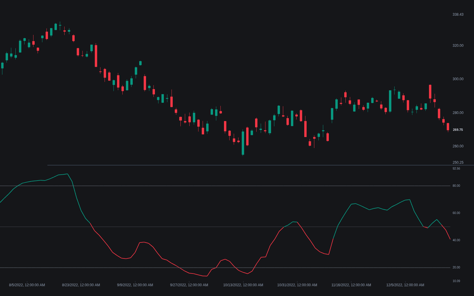
Task: Click the 320.00 price axis label
Action: (458, 46)
